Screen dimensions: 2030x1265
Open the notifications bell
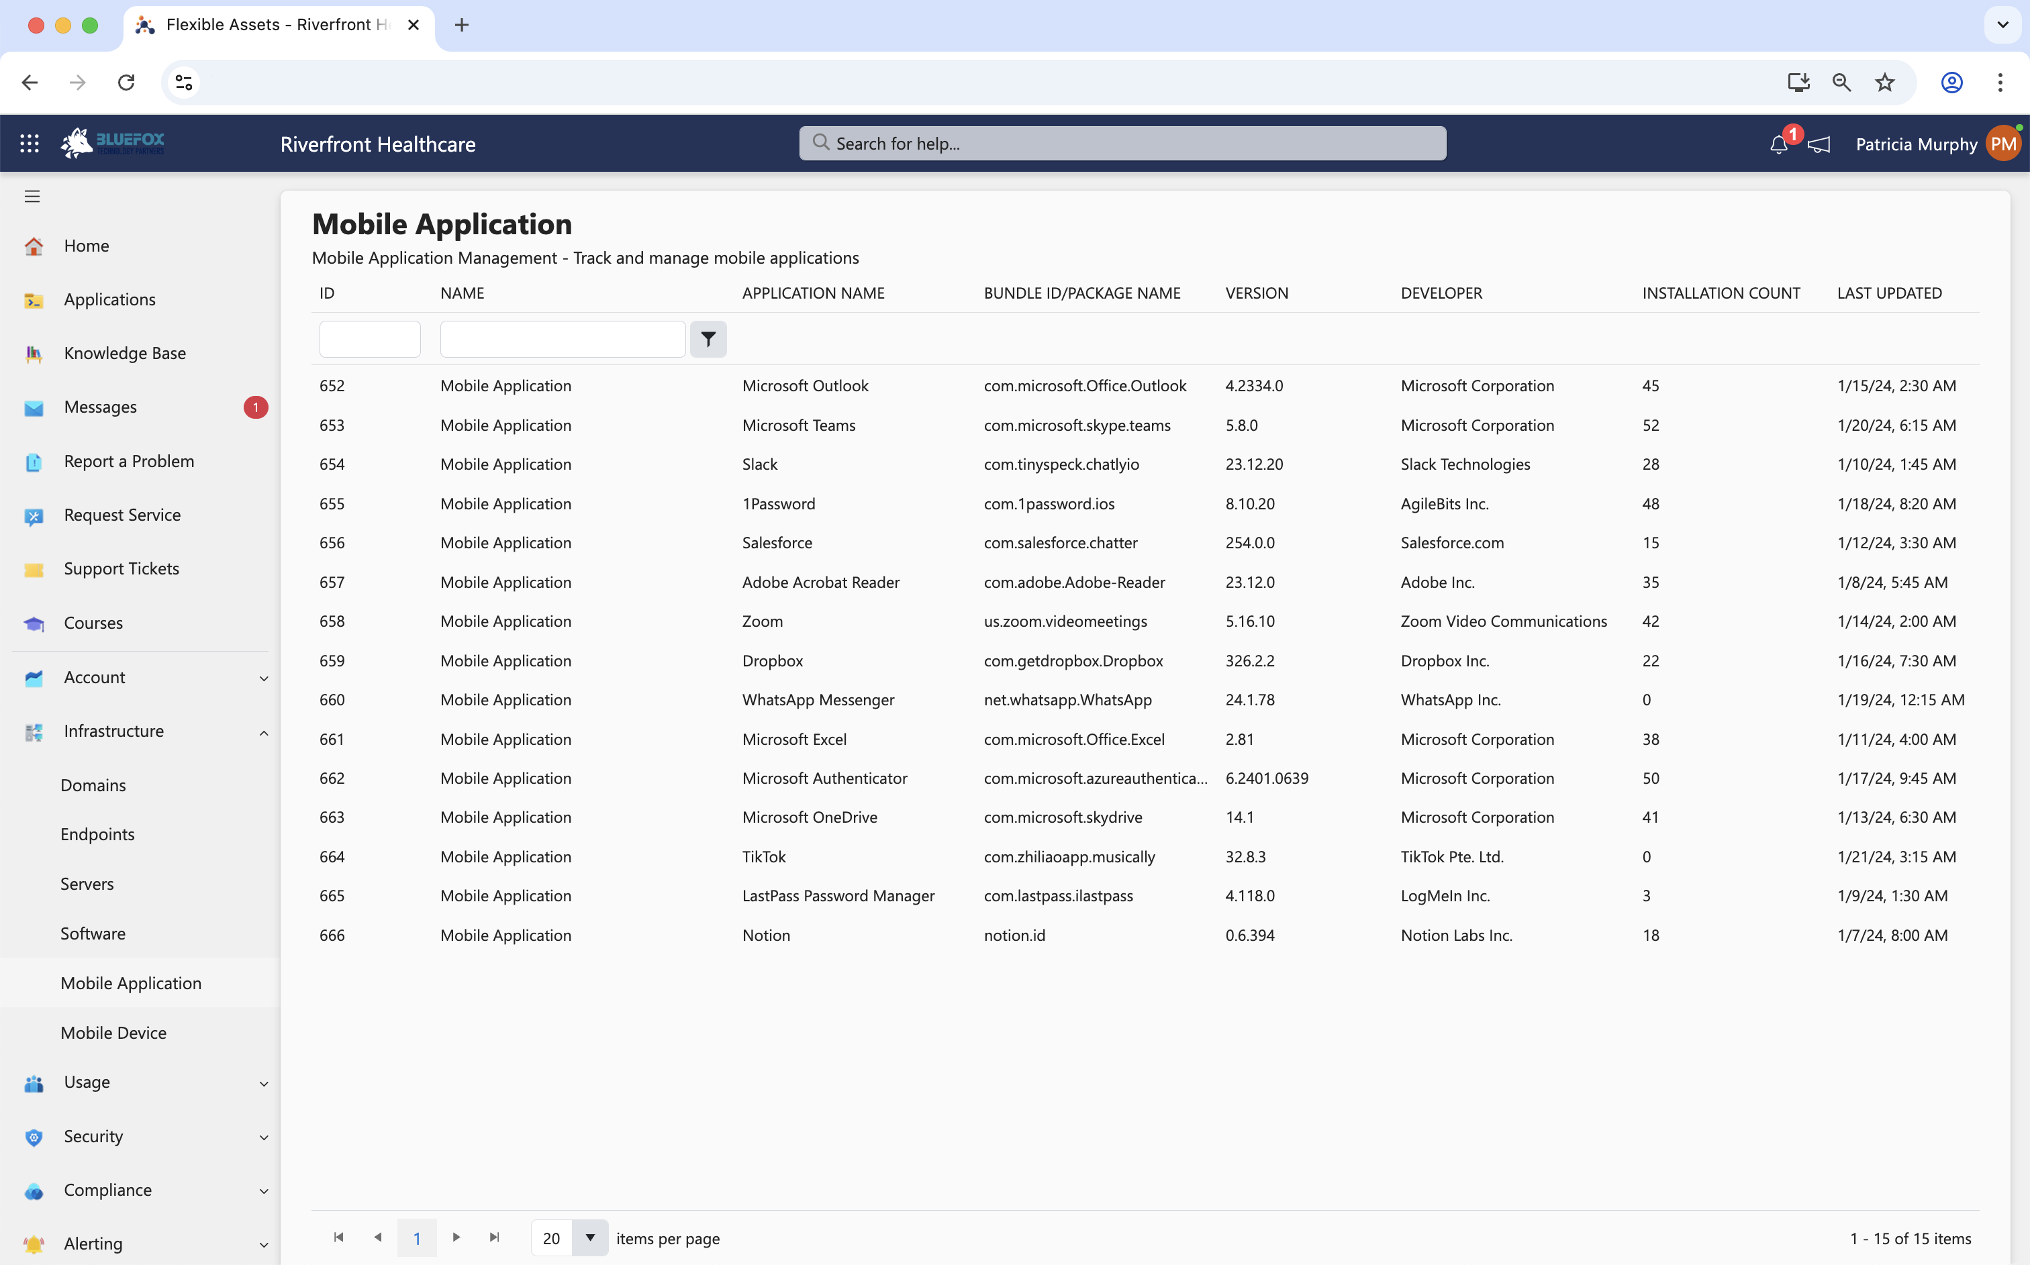tap(1779, 145)
